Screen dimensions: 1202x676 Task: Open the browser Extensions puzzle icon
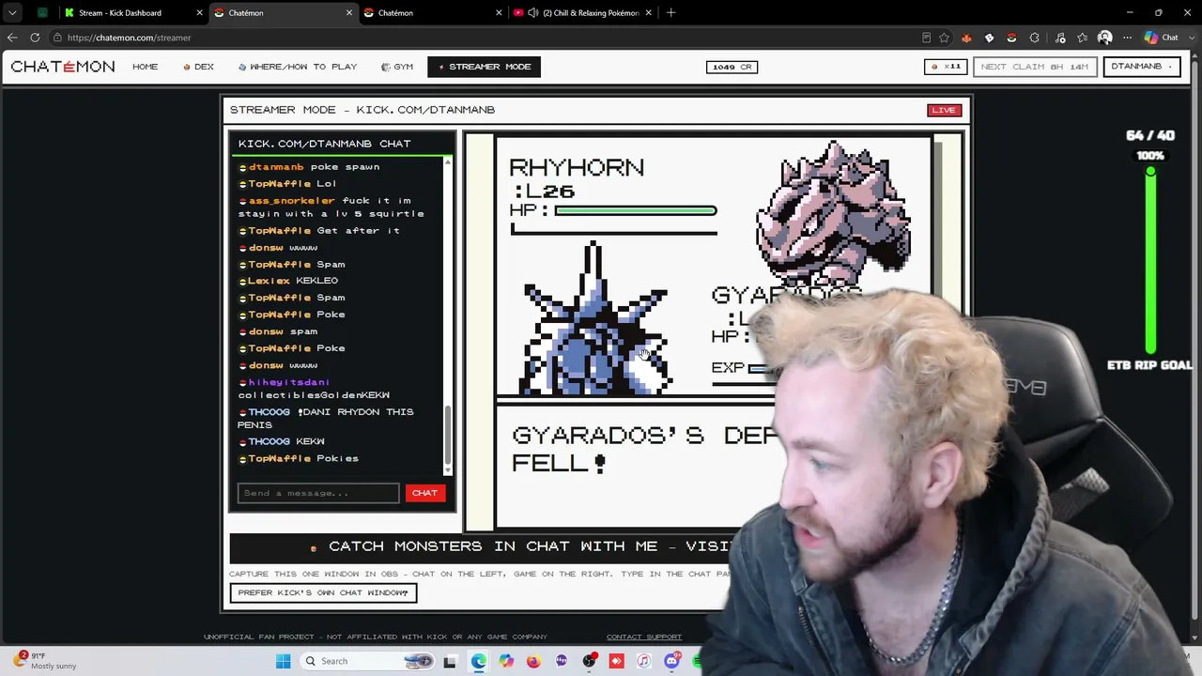(x=1034, y=38)
